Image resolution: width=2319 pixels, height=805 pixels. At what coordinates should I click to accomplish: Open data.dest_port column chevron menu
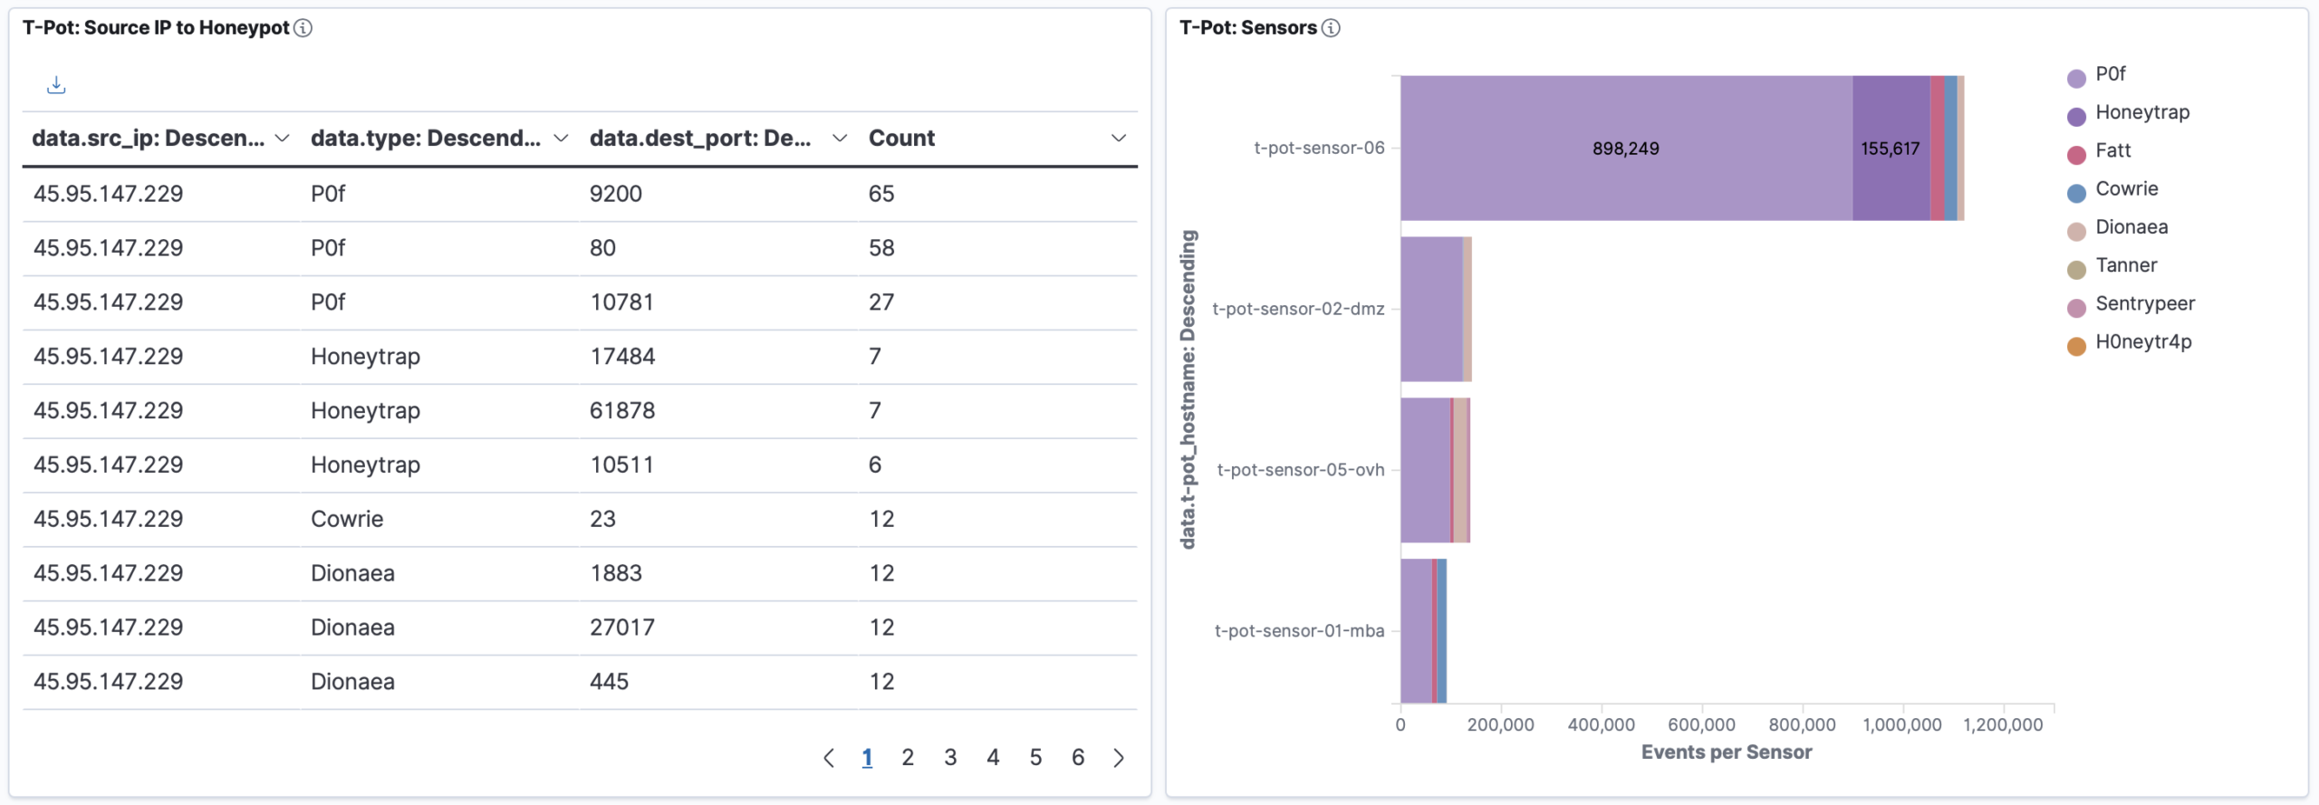click(x=840, y=139)
